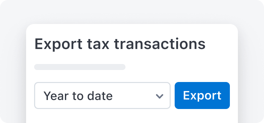Click the blue Export button
Screen dimensions: 264x123
click(202, 95)
